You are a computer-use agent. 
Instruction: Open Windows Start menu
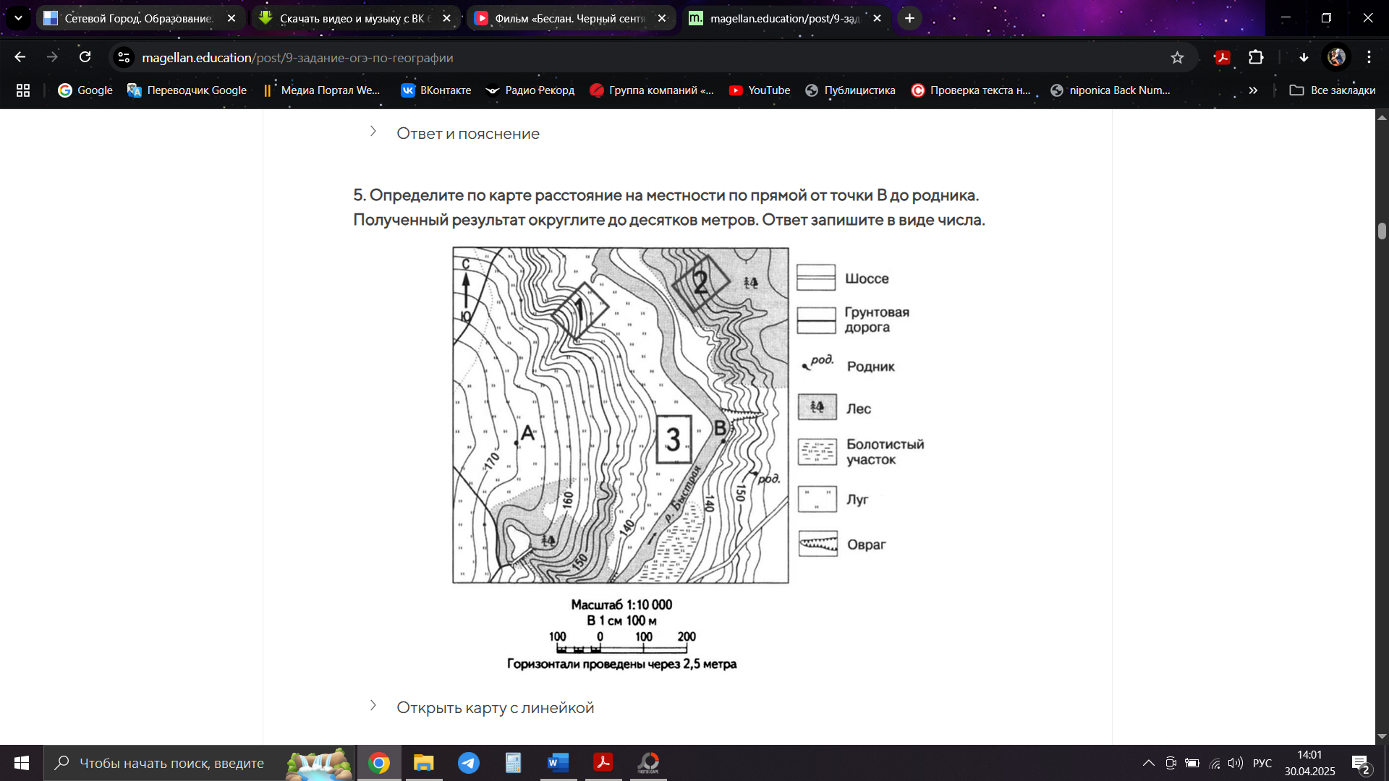click(x=22, y=763)
